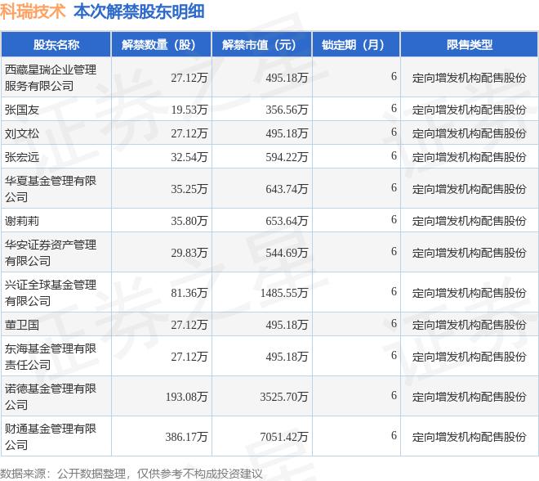Screen dimensions: 539x481
Task: Click 495.18万 in the 董卫国 row
Action: tap(287, 325)
